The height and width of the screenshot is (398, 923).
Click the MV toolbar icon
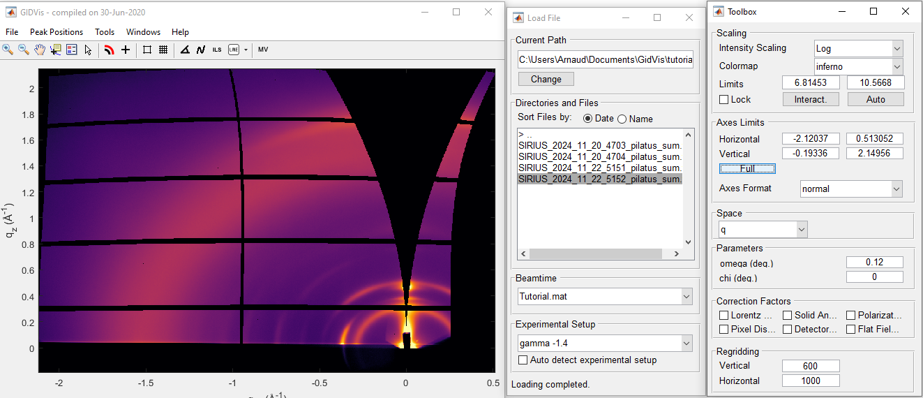[x=263, y=50]
